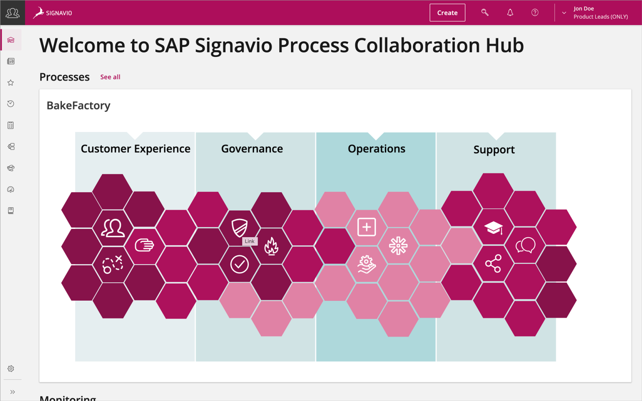Open the chat bubbles hexagon under Support
This screenshot has height=401, width=642.
click(526, 246)
